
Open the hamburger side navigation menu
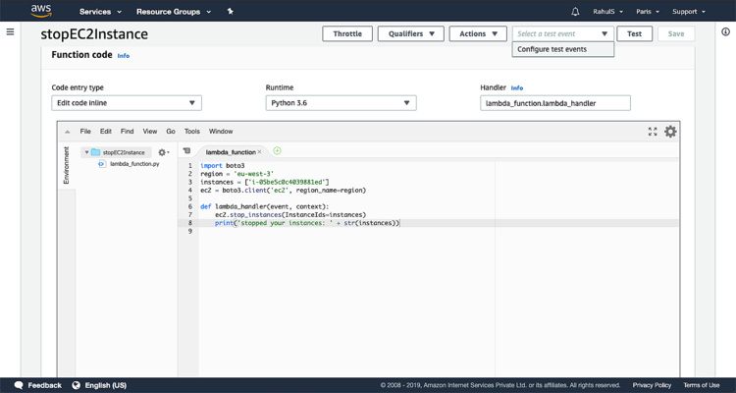[11, 32]
